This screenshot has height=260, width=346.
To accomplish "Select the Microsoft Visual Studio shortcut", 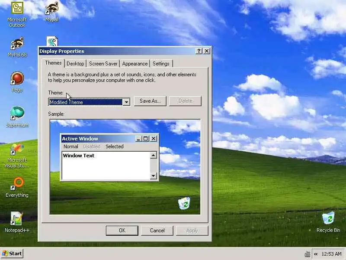I will (17, 156).
